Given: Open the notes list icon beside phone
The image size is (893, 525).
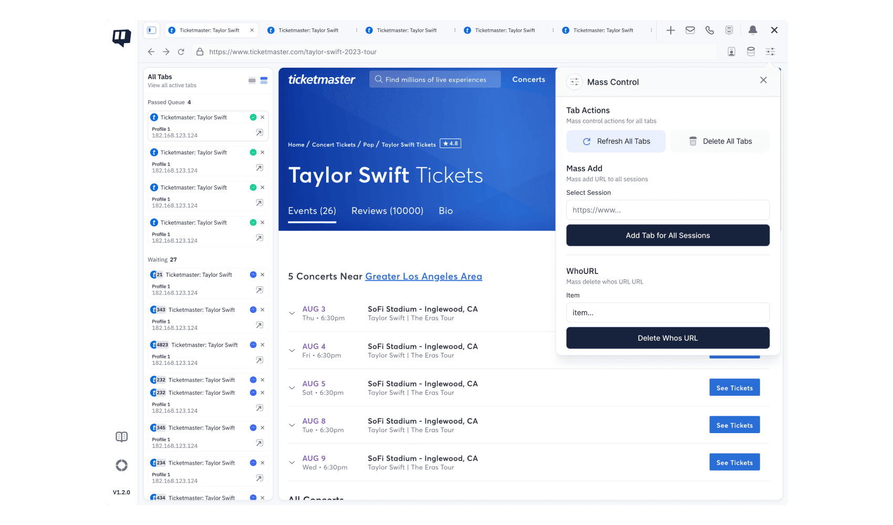Looking at the screenshot, I should click(729, 30).
